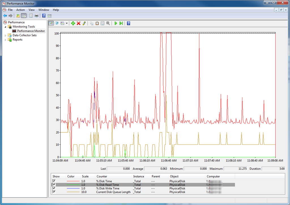Image resolution: width=290 pixels, height=205 pixels.
Task: Sort by the Counter column header
Action: [102, 176]
